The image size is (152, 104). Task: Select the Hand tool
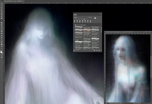coord(2,44)
